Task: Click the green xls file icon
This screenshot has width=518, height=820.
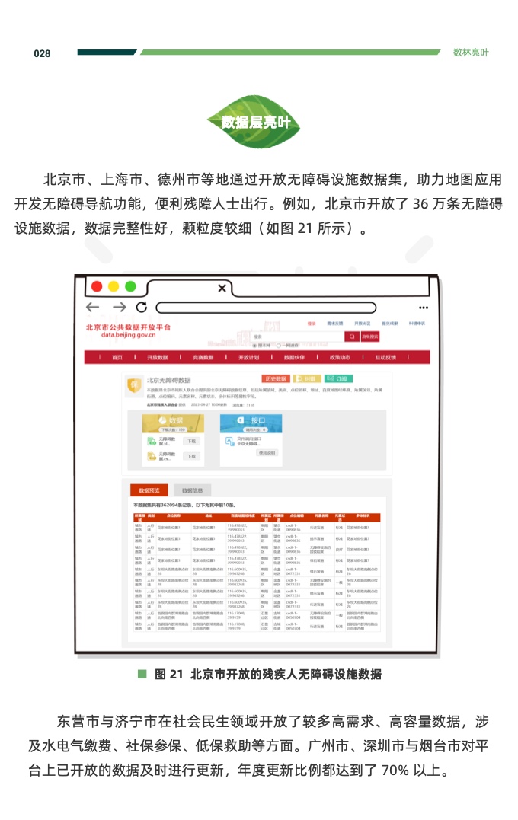Action: click(152, 442)
